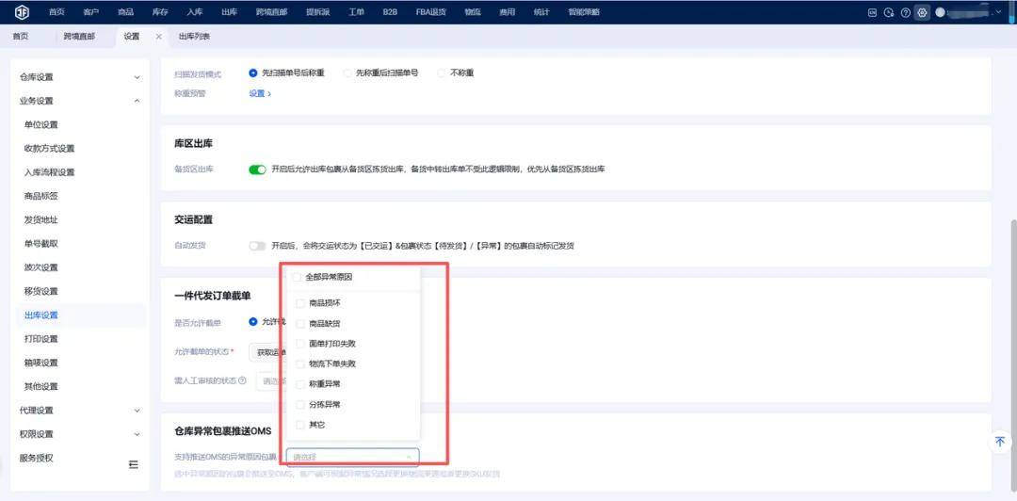Click the 设置 link for 称重预警
The height and width of the screenshot is (501, 1017).
click(x=260, y=93)
